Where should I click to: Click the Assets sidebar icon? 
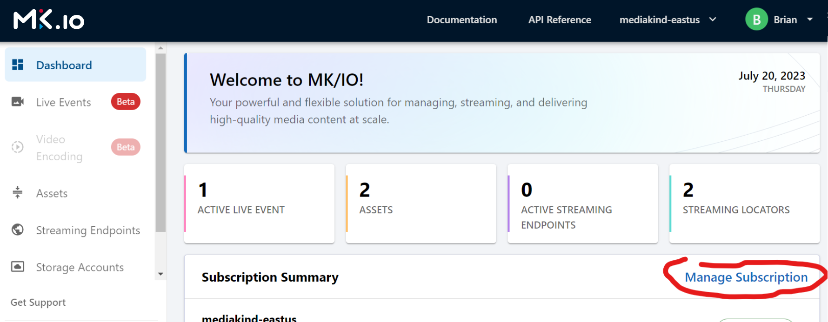click(x=18, y=192)
